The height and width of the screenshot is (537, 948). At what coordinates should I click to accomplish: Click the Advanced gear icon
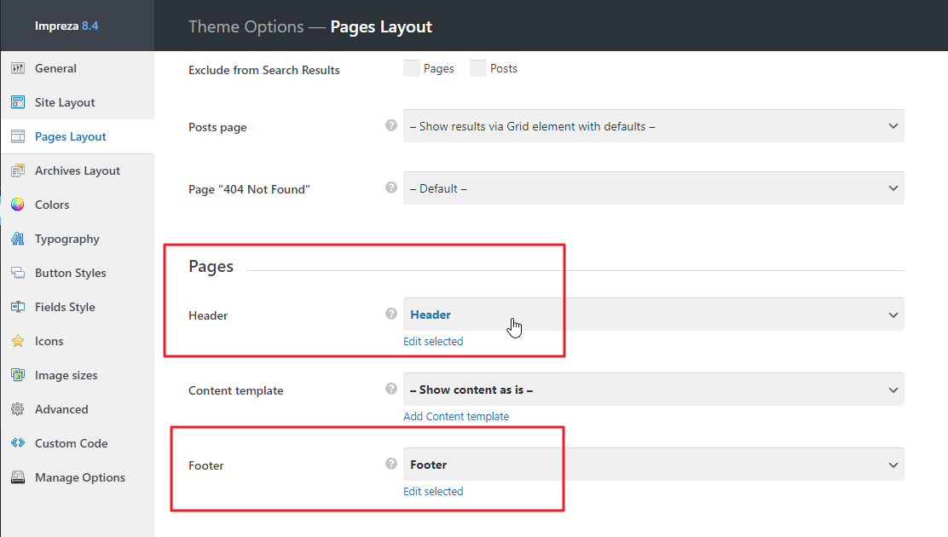18,409
